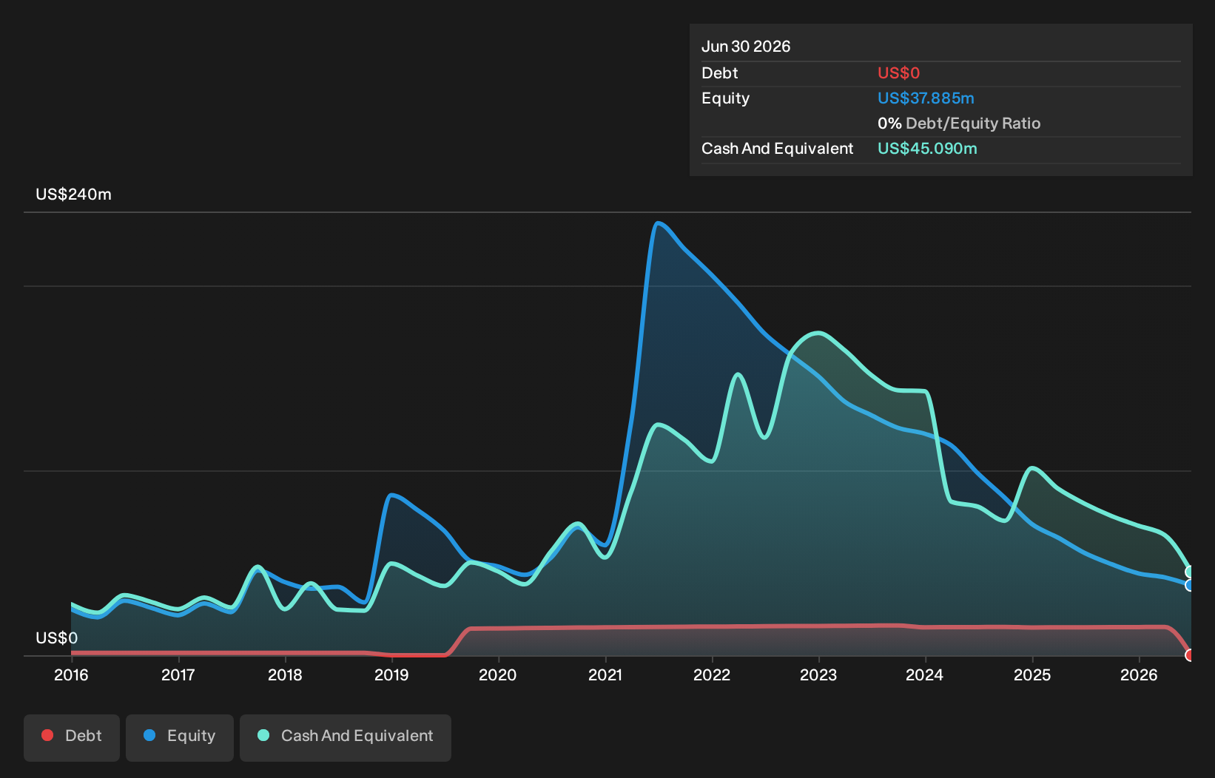Click the Cash endpoint marker on chart
The image size is (1215, 778).
point(1190,572)
